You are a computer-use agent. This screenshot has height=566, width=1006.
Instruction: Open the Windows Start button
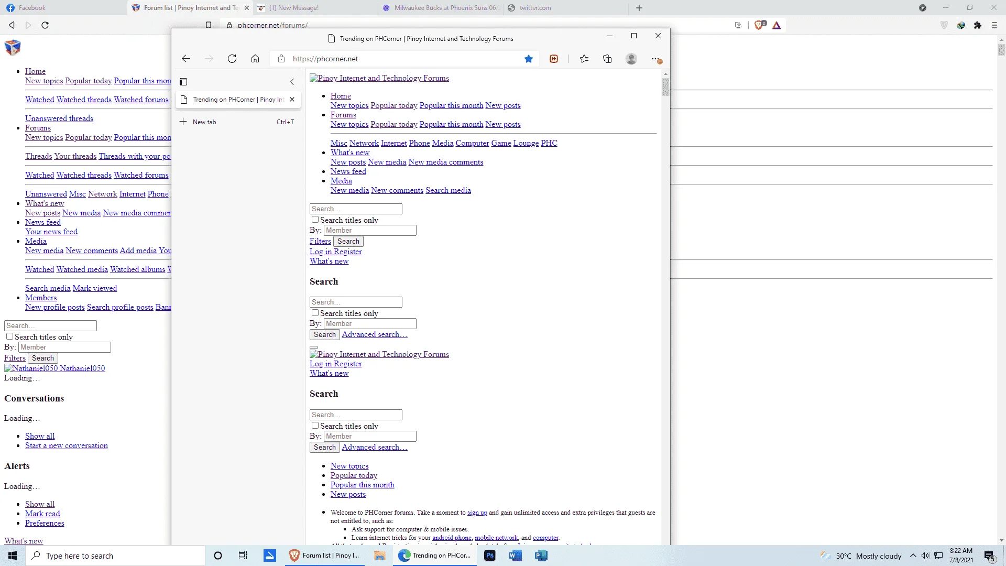13,556
